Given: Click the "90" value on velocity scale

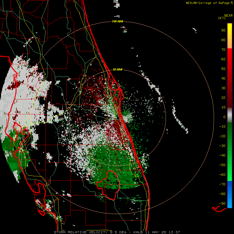Looking at the screenshot, I should click(223, 30).
